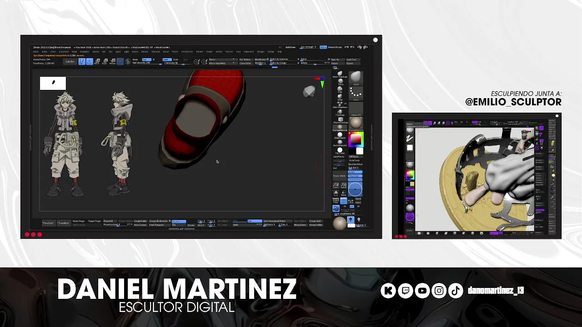The width and height of the screenshot is (582, 327).
Task: Select the Inflat brush icon
Action: point(340,97)
